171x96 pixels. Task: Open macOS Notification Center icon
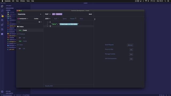click(168, 1)
